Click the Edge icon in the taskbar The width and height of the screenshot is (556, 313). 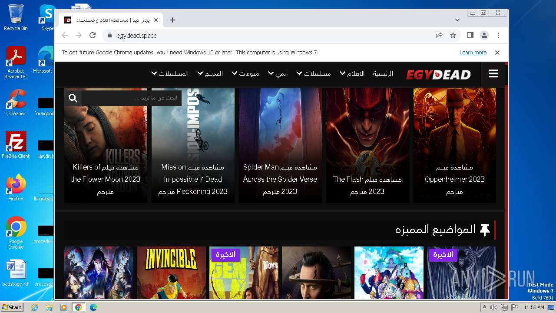point(93,307)
